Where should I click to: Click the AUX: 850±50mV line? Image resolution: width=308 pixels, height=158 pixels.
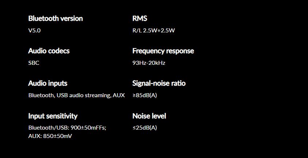tap(50, 136)
